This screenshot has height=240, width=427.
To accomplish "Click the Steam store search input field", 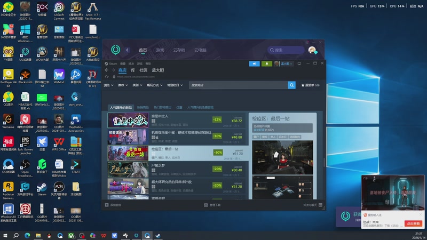I will tap(238, 85).
